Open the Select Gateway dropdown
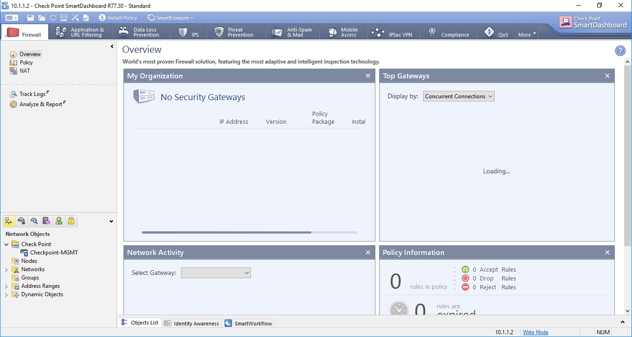The image size is (632, 337). pos(216,273)
